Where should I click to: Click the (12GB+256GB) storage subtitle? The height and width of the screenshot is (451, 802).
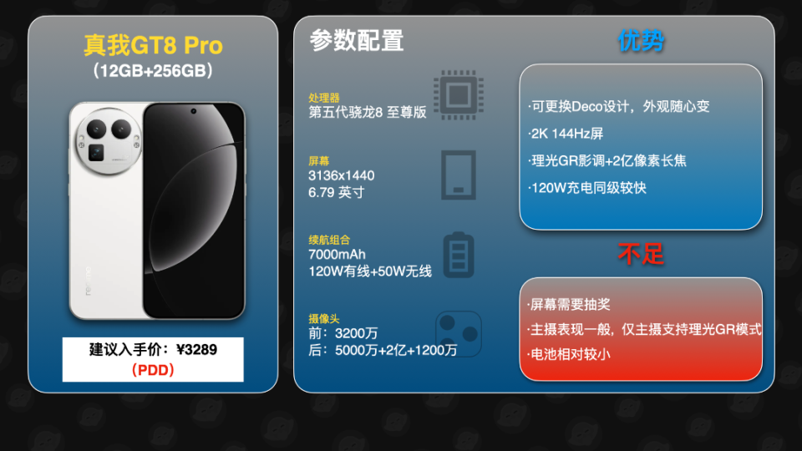pos(153,70)
